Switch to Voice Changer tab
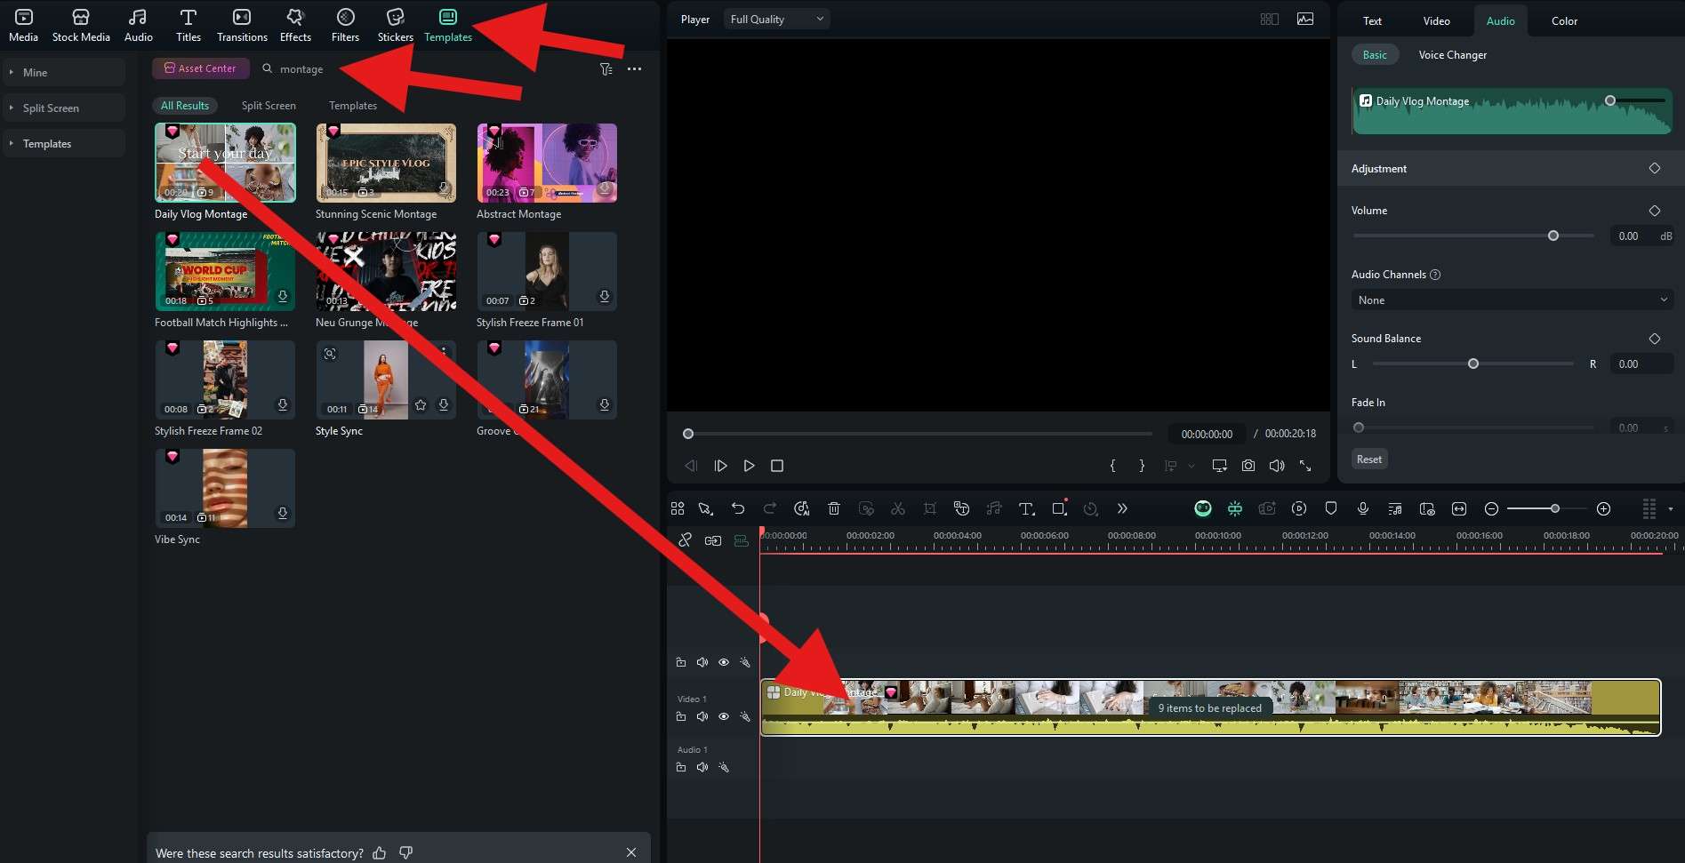Screen dimensions: 1685x863 pyautogui.click(x=1452, y=54)
